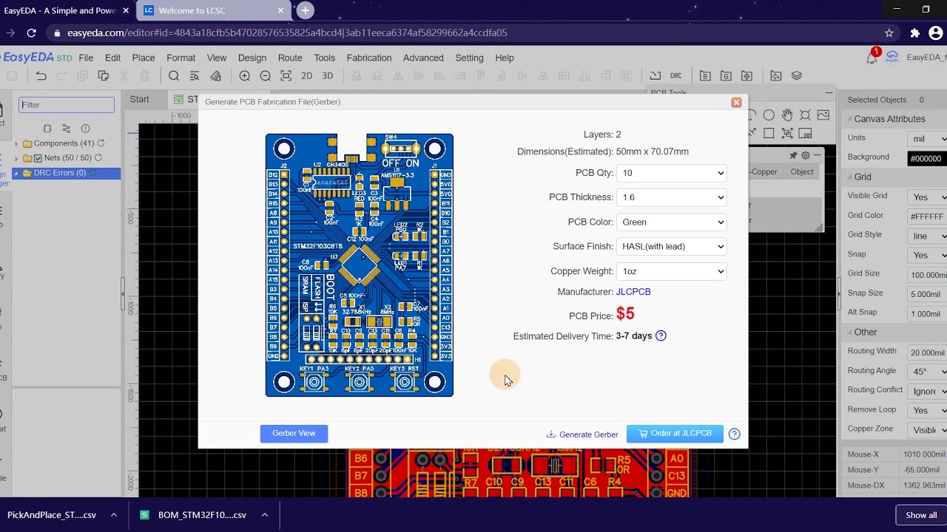Open the Find (magnifier) toolbar icon

[174, 76]
